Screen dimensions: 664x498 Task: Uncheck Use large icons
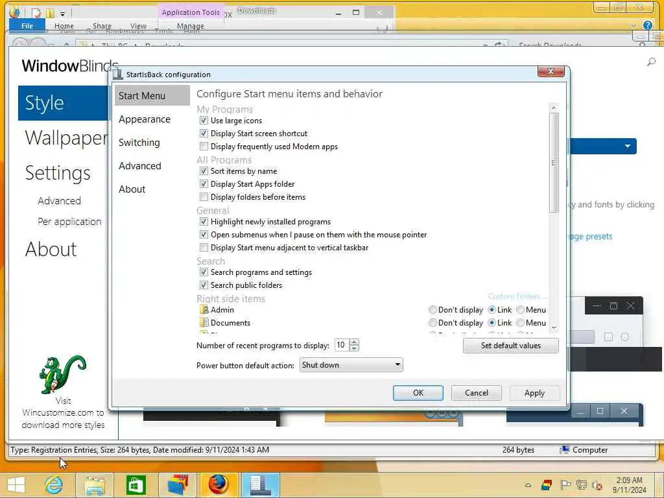point(204,121)
